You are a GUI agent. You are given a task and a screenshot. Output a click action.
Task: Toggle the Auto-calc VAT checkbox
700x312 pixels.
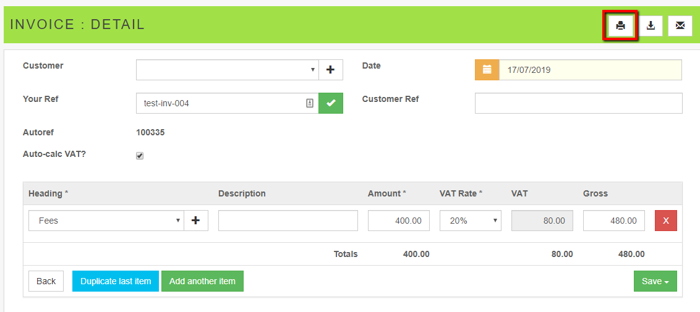click(140, 156)
